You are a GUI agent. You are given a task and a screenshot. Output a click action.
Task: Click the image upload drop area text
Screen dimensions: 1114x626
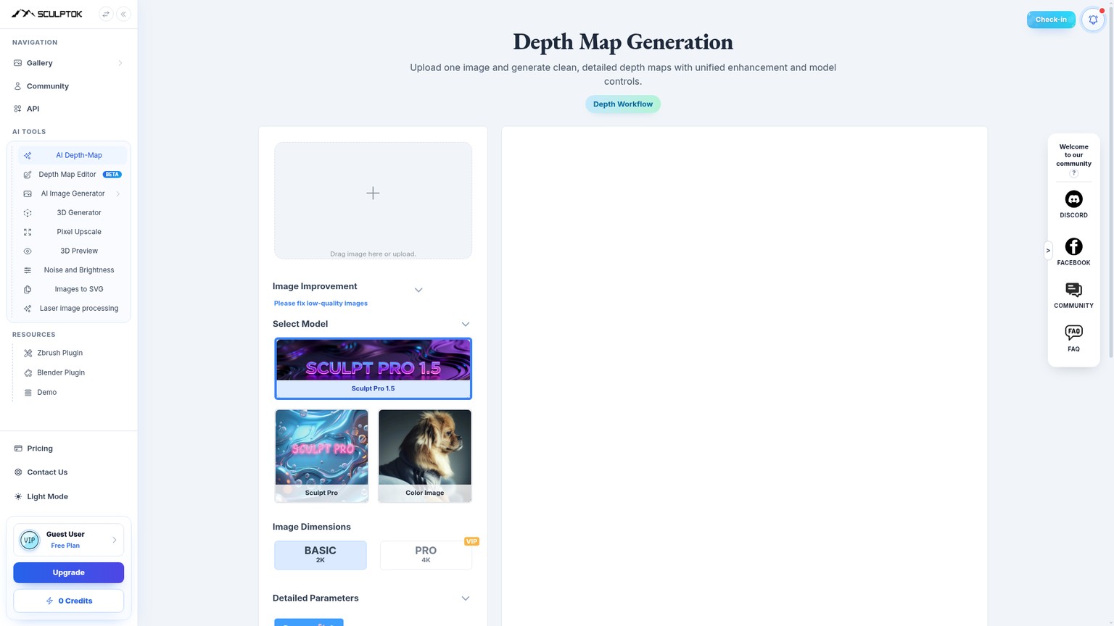tap(373, 254)
